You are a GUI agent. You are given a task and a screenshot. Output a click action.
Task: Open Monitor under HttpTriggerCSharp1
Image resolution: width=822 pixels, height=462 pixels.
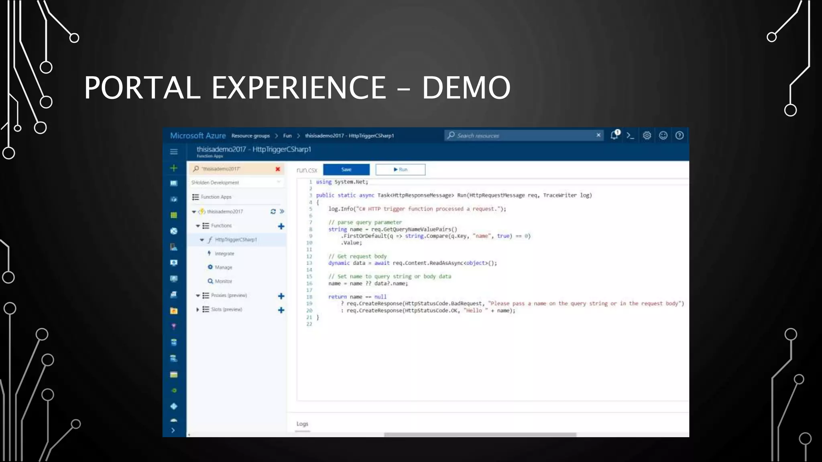(223, 282)
